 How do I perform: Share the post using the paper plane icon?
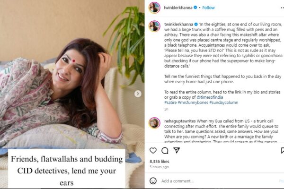pyautogui.click(x=177, y=150)
